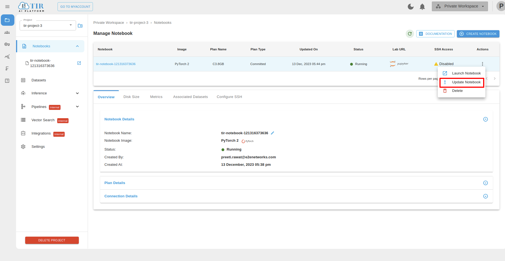Click the create new project folder icon
The image size is (505, 261).
[80, 26]
